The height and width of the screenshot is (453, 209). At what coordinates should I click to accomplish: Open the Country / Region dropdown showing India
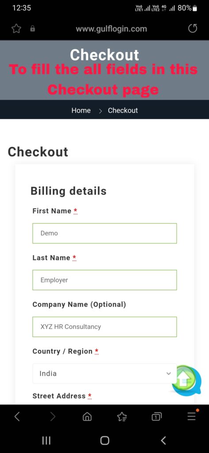pos(104,373)
